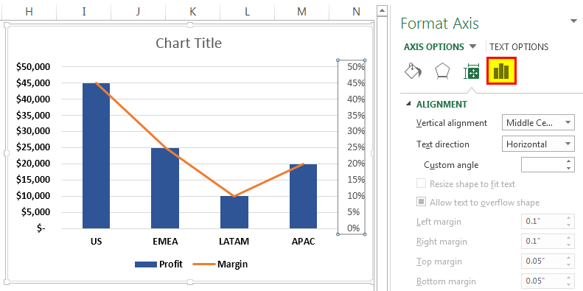Viewport: 583px width, 291px height.
Task: Increase Top margin with up spinner
Action: pyautogui.click(x=568, y=258)
